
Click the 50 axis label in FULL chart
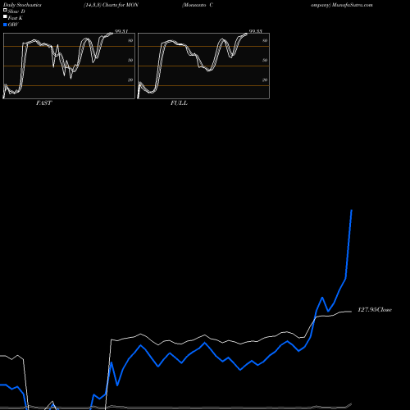(265, 60)
